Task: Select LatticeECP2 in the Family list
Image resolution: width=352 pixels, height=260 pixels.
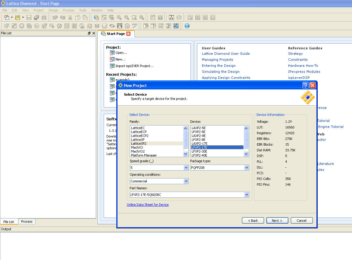Action: tap(157, 136)
